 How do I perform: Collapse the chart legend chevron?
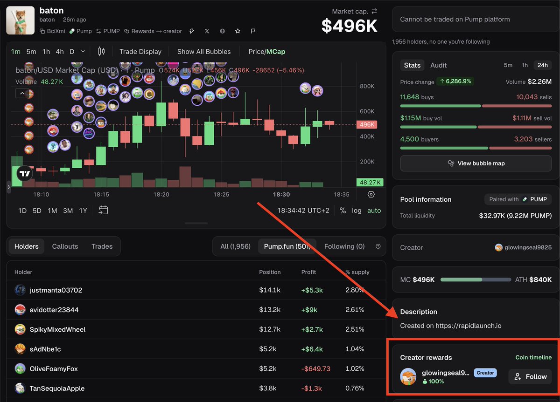pyautogui.click(x=22, y=94)
